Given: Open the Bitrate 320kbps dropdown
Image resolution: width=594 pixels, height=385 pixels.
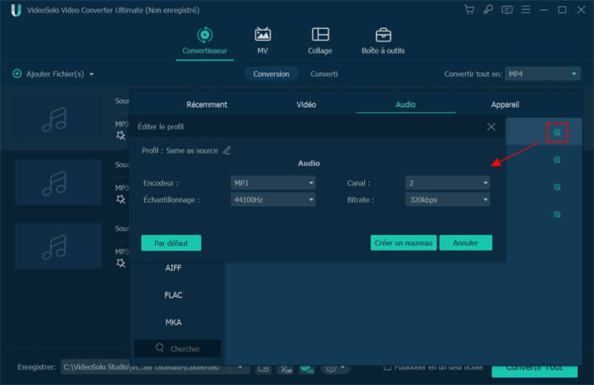Looking at the screenshot, I should tap(448, 200).
